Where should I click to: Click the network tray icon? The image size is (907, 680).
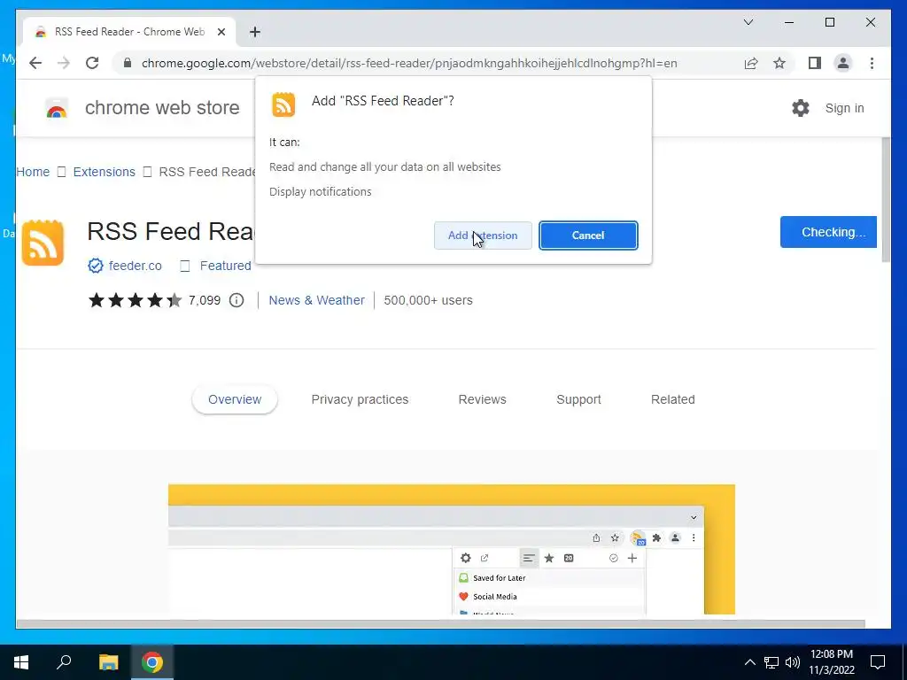coord(771,662)
